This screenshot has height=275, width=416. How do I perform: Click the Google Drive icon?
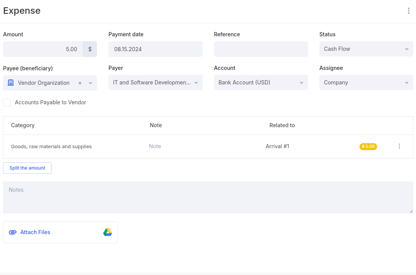pos(107,232)
